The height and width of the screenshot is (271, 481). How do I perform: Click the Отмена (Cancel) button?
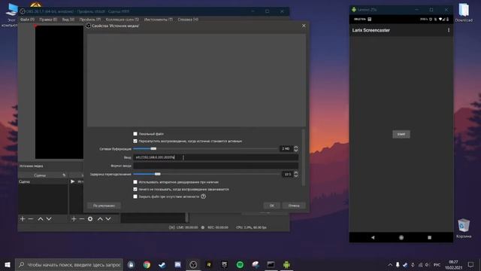(x=294, y=206)
